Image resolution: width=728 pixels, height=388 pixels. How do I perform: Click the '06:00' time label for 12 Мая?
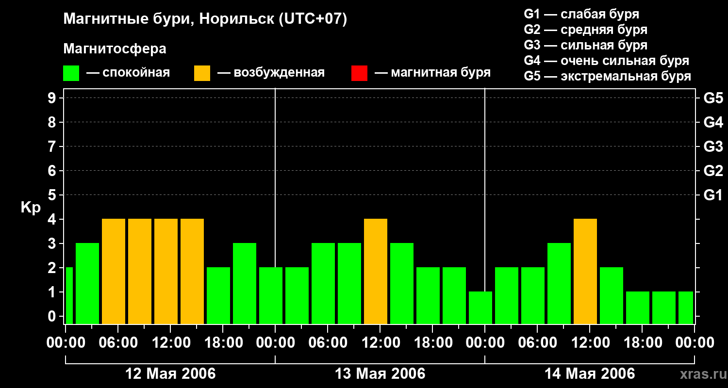(x=118, y=343)
